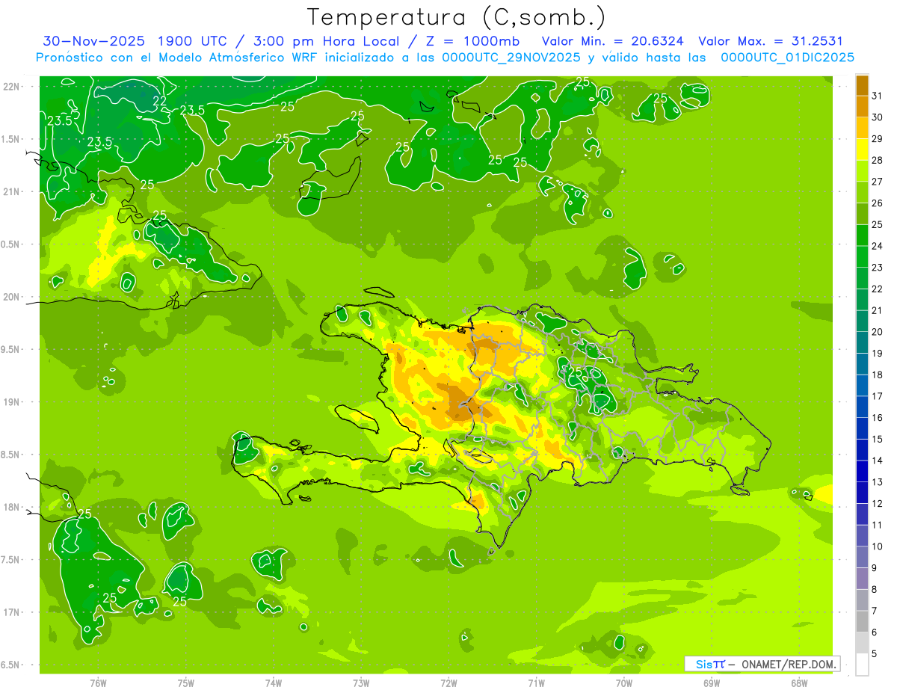Click the yellow swatch between legend 28 and 29

pos(862,150)
